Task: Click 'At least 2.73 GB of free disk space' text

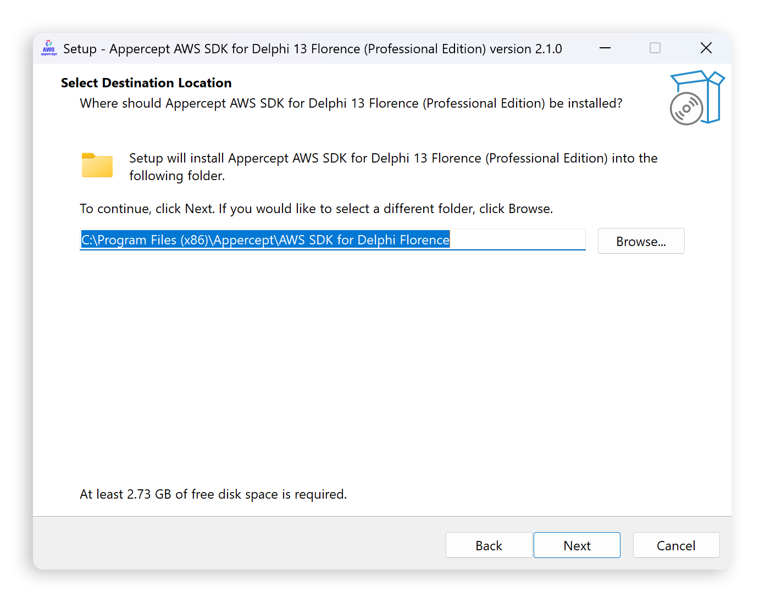Action: click(x=213, y=494)
